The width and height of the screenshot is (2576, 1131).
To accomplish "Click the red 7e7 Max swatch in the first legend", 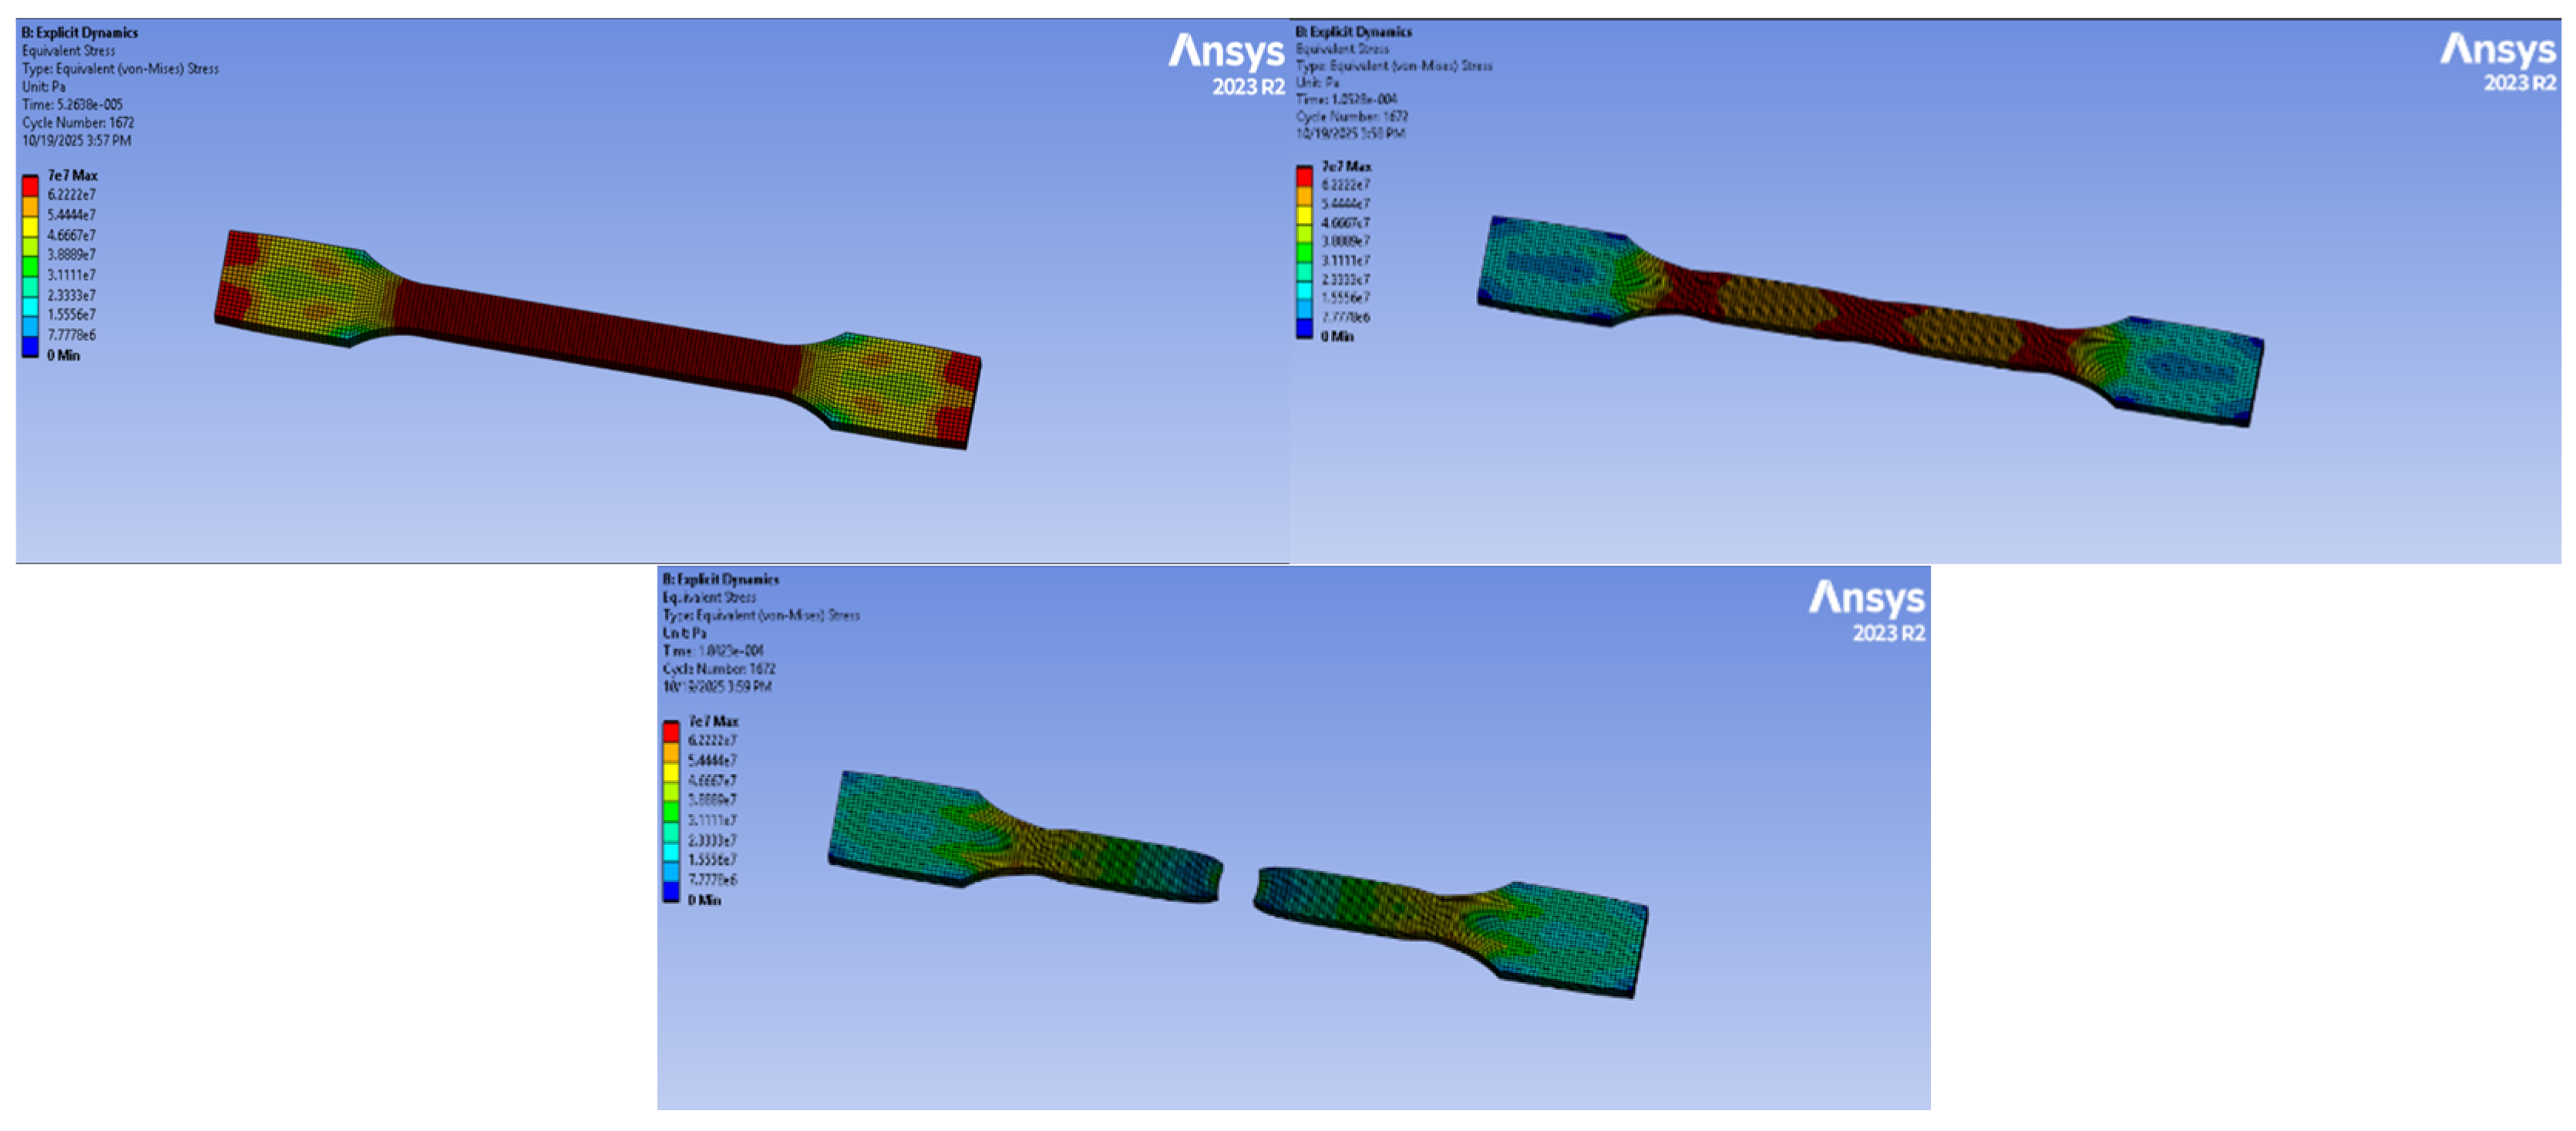I will pyautogui.click(x=30, y=186).
